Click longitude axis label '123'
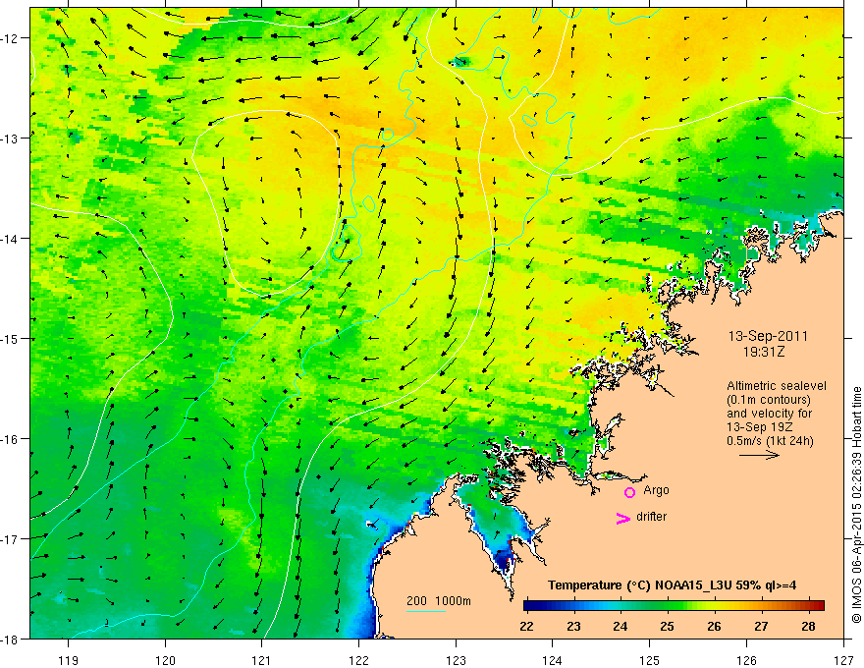The height and width of the screenshot is (668, 864). click(x=456, y=660)
